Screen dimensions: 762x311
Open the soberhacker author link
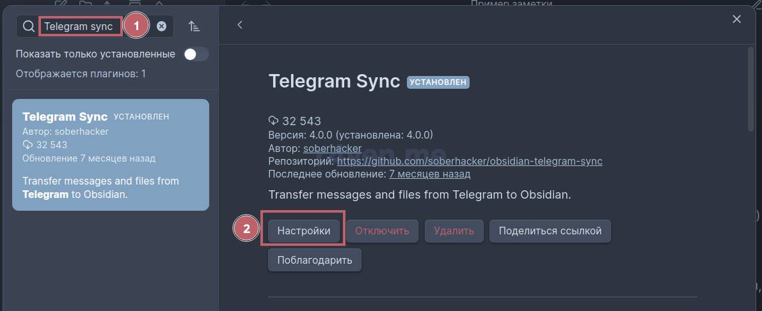[332, 148]
